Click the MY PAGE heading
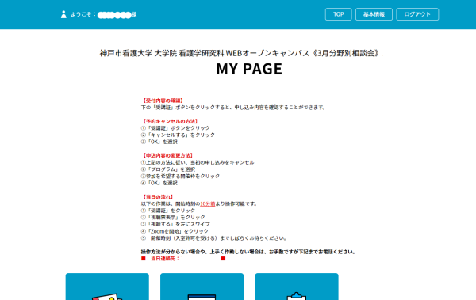 [x=249, y=69]
